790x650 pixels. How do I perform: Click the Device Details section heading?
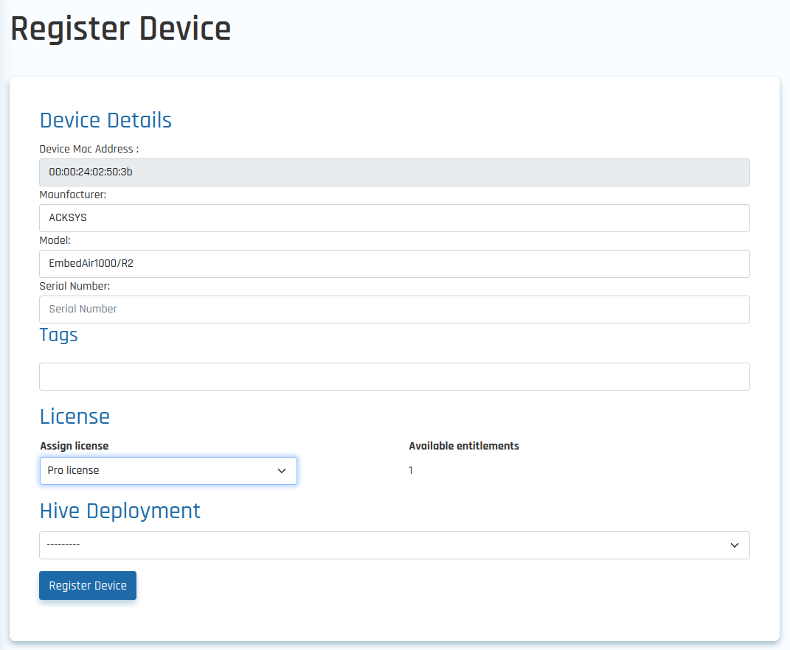[105, 120]
